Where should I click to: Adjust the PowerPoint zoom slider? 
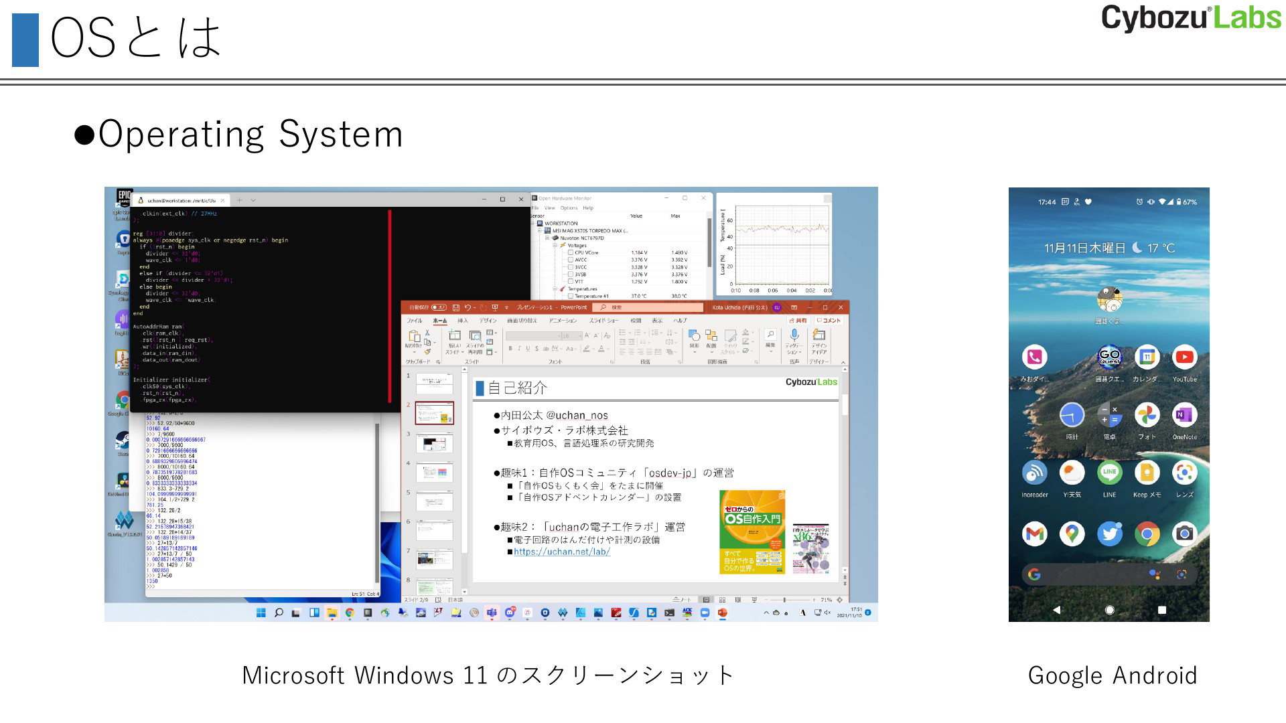click(785, 600)
